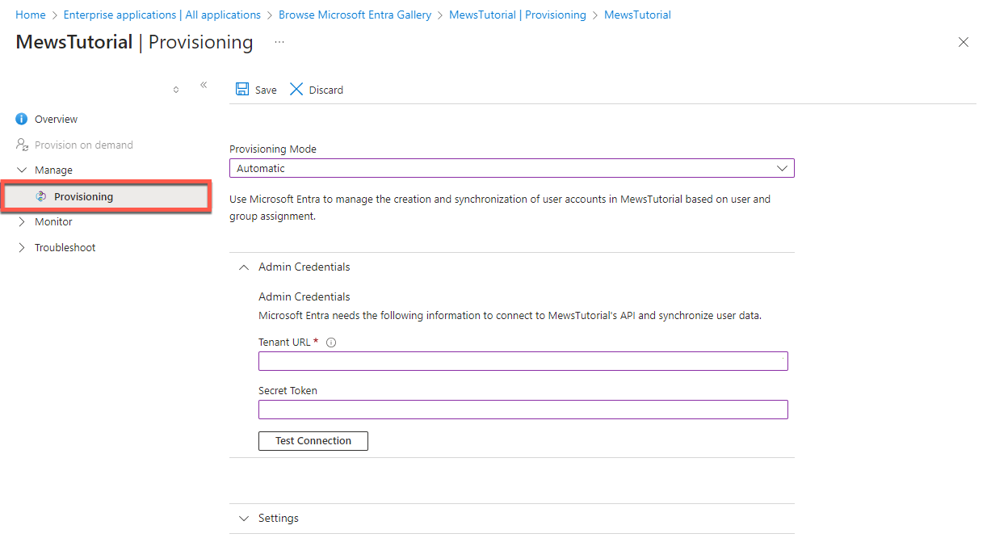This screenshot has width=991, height=559.
Task: Expand the Troubleshoot group in sidebar
Action: pos(22,247)
